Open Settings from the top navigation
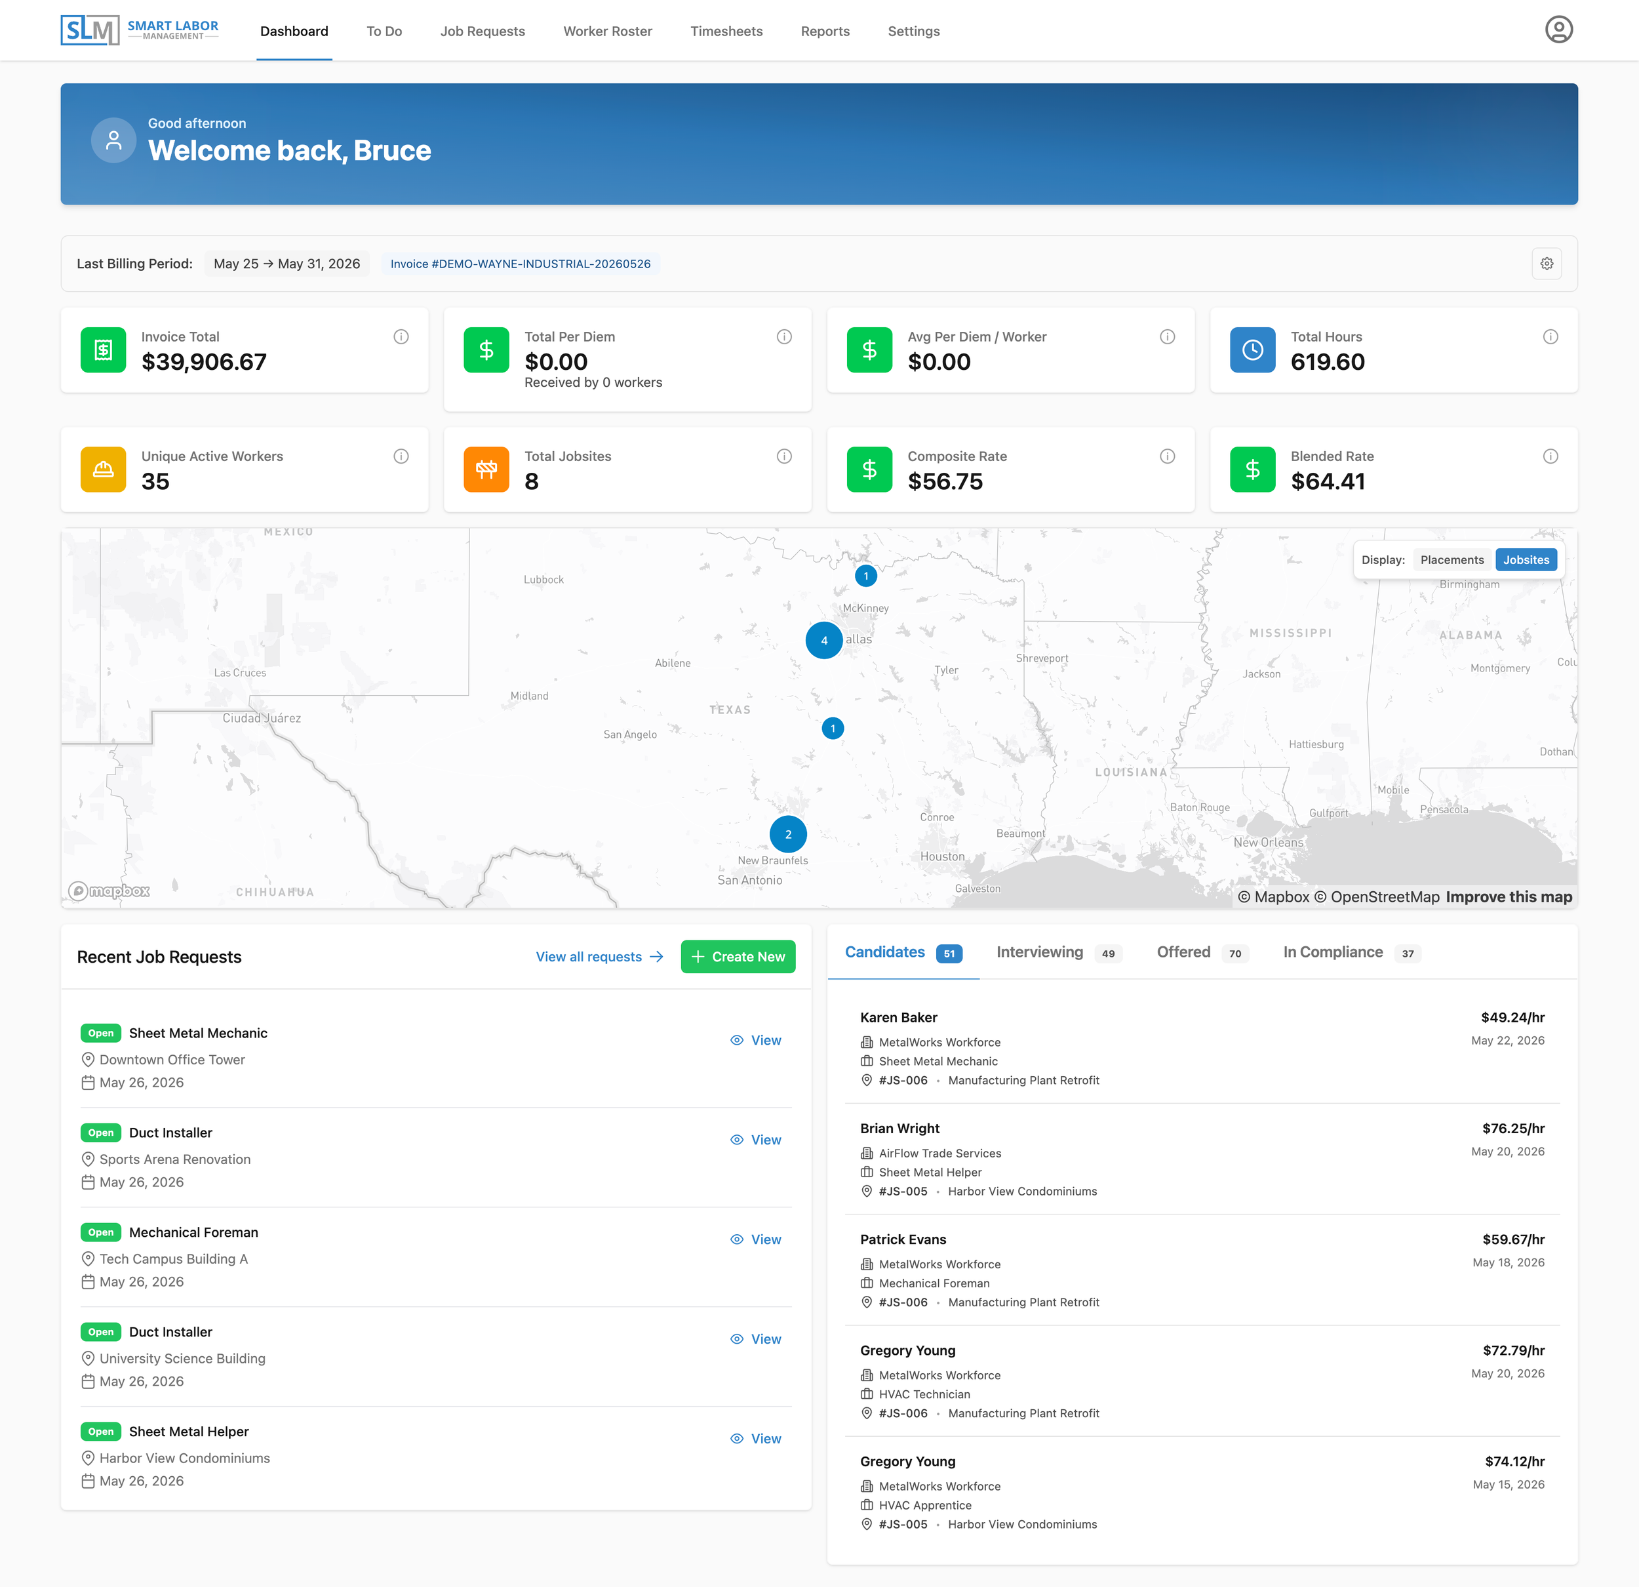Viewport: 1639px width, 1587px height. click(x=913, y=31)
